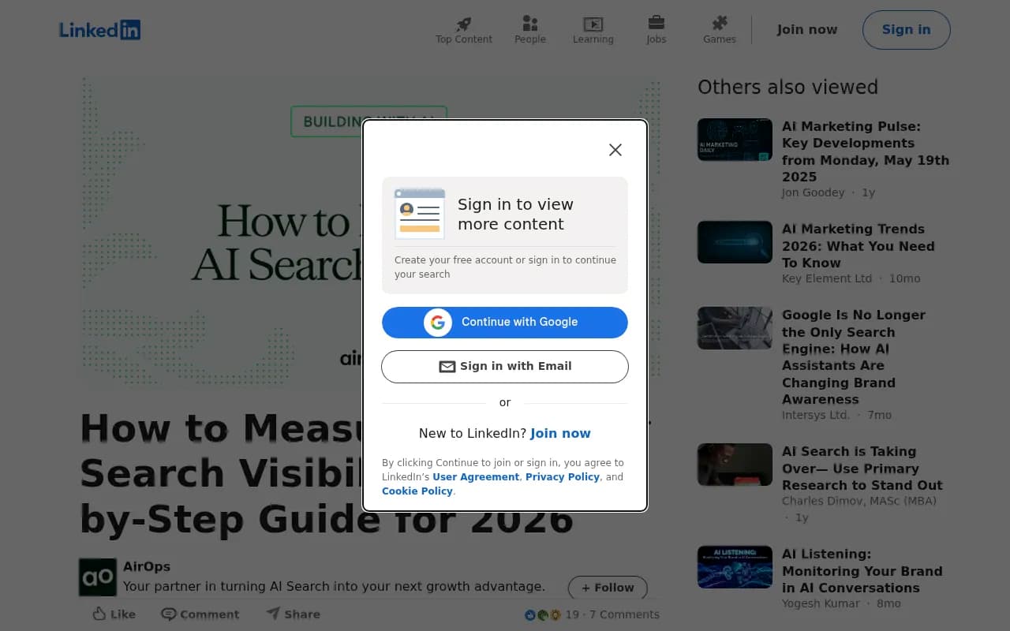Open AirOps author name link
1010x631 pixels.
point(147,566)
